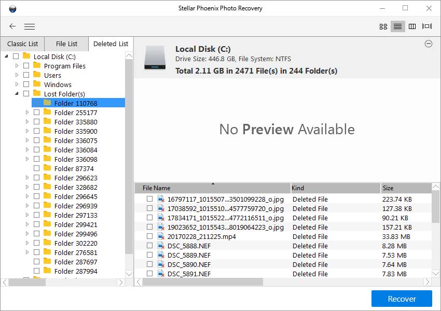The height and width of the screenshot is (311, 441).
Task: Click folder tree horizontal scrollbar thumb
Action: point(27,282)
